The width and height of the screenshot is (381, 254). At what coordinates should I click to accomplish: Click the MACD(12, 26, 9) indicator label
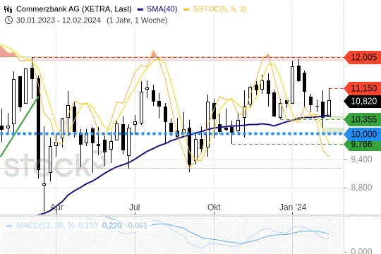[45, 226]
